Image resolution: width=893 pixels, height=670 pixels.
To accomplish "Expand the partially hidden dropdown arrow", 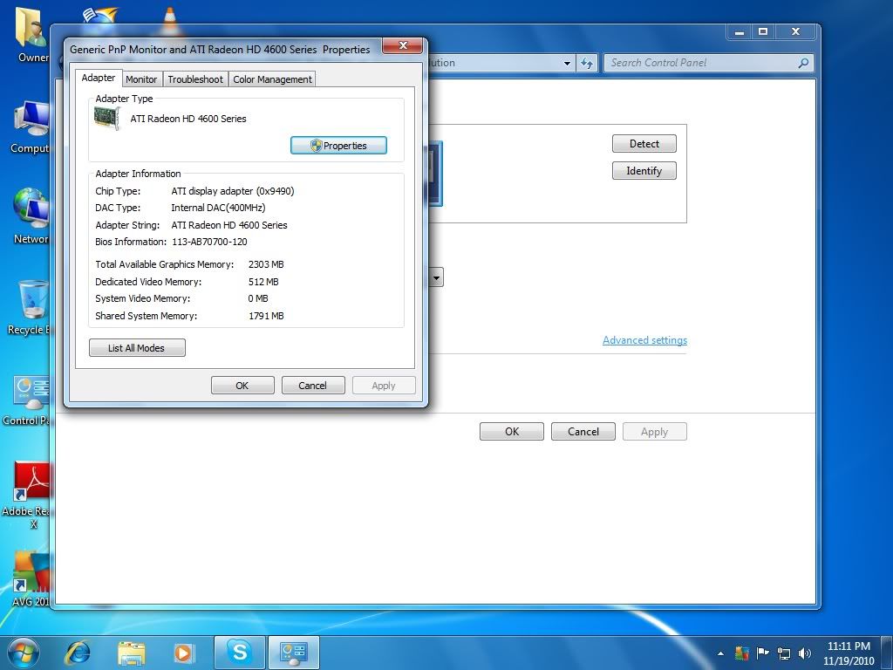I will click(436, 277).
